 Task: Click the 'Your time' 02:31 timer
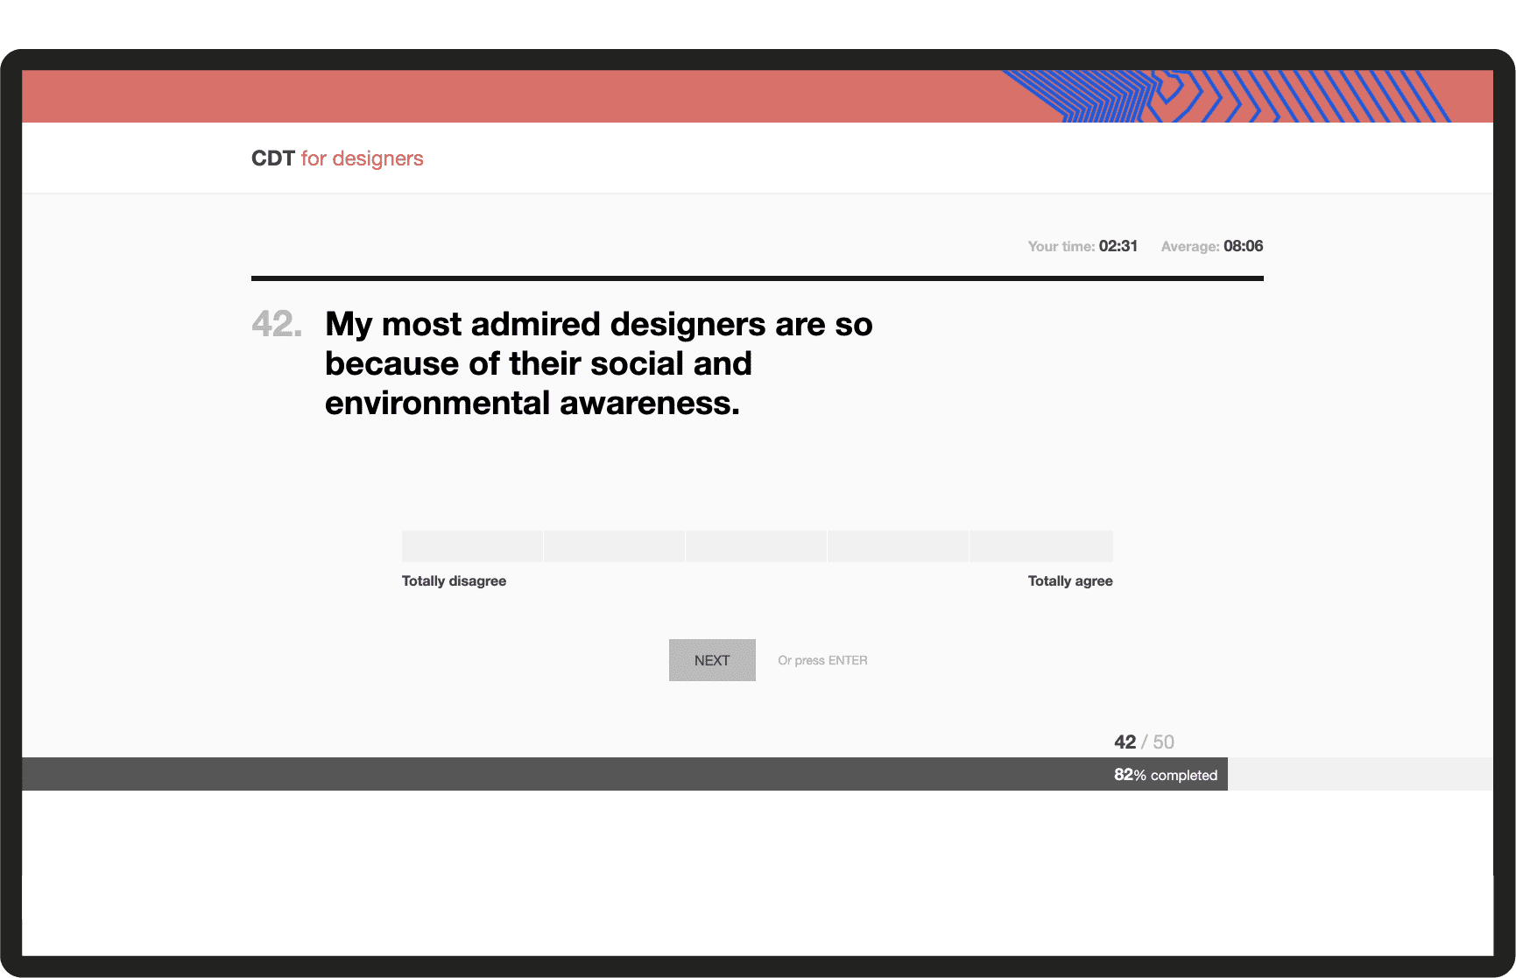click(1082, 246)
